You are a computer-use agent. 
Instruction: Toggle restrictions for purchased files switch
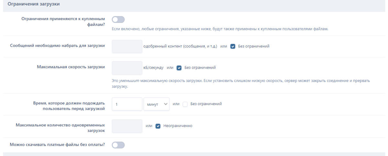click(118, 20)
